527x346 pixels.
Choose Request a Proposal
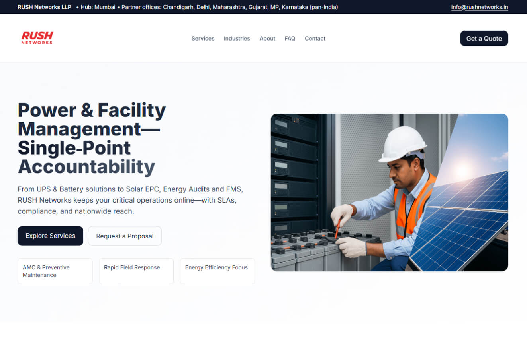pyautogui.click(x=125, y=236)
